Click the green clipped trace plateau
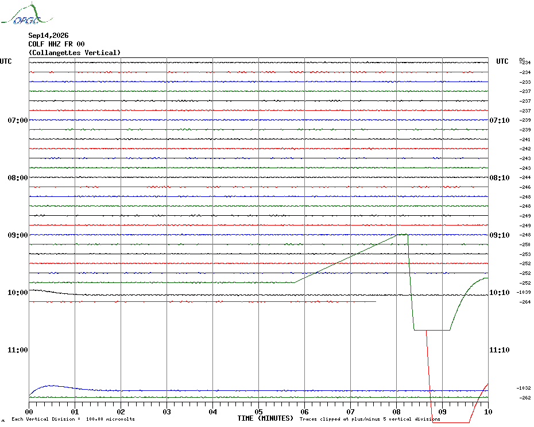This screenshot has height=427, width=534. 432,330
